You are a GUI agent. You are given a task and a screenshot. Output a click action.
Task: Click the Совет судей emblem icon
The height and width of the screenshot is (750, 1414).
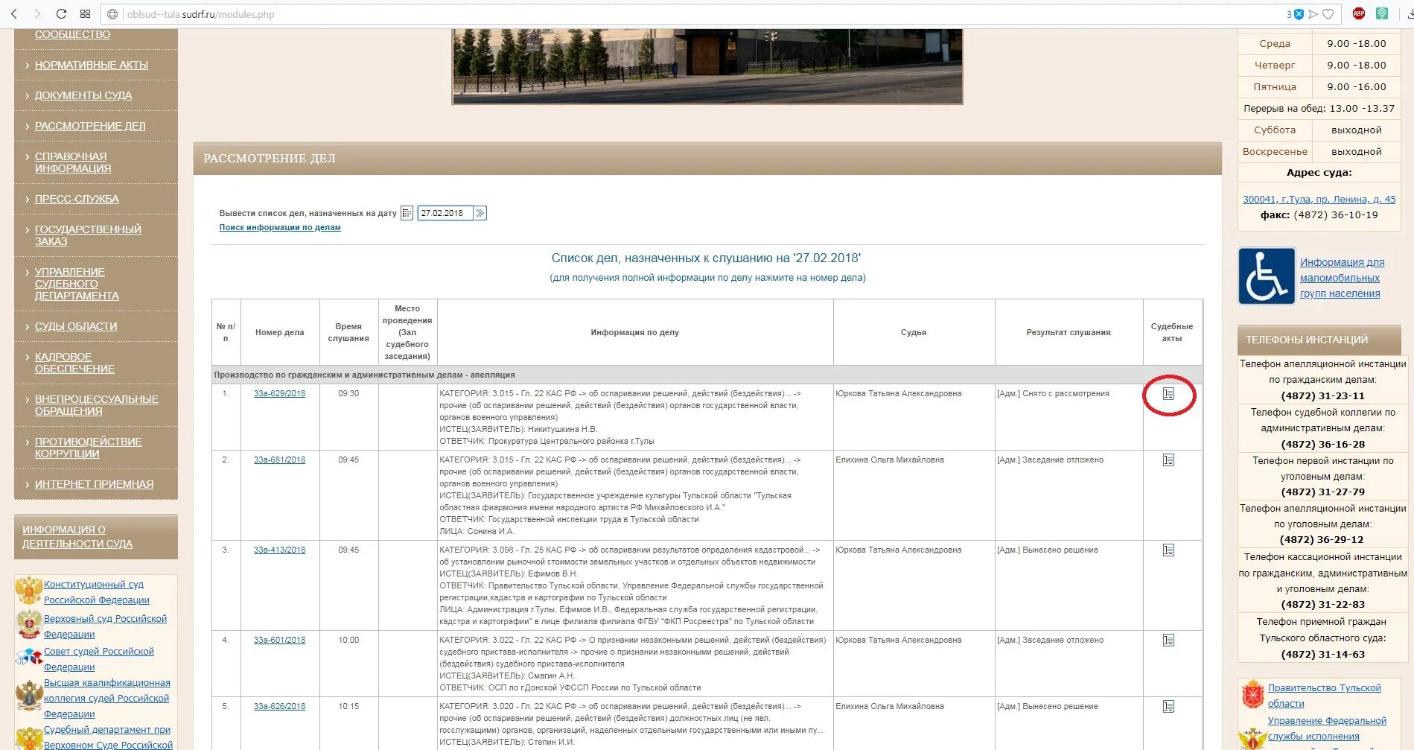29,658
